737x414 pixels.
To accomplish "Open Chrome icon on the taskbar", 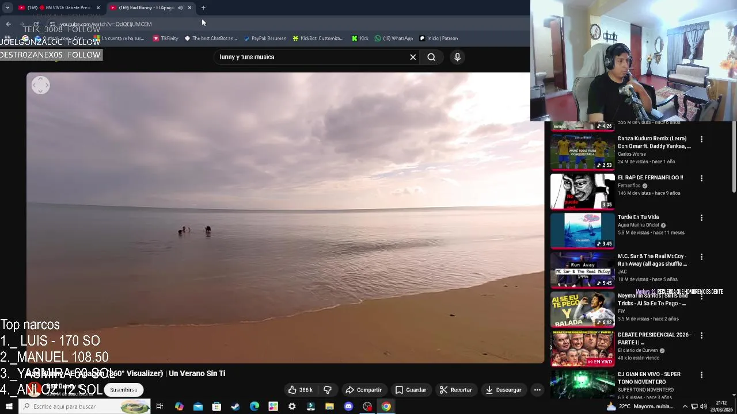I will click(386, 407).
